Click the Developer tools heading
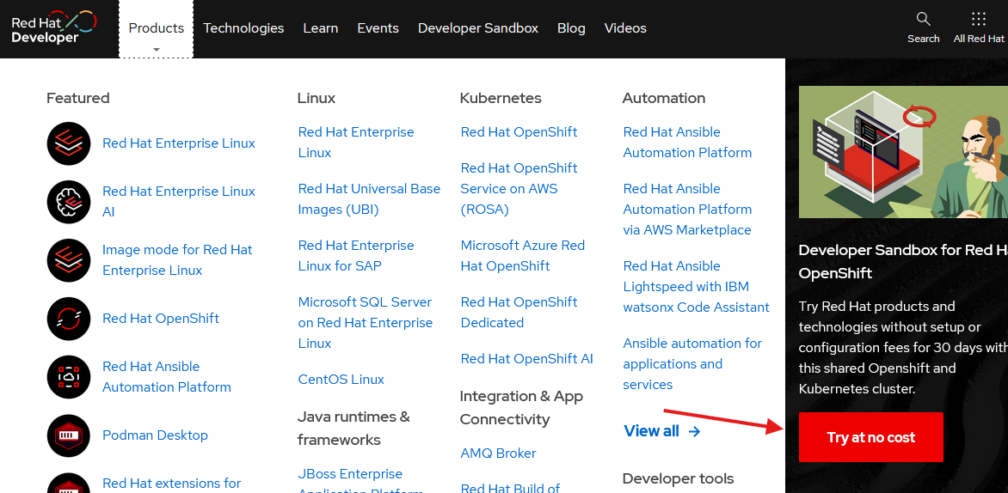The height and width of the screenshot is (493, 1008). (679, 478)
